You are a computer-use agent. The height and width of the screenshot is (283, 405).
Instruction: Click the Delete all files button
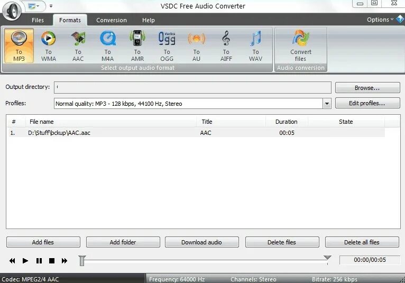coord(362,242)
